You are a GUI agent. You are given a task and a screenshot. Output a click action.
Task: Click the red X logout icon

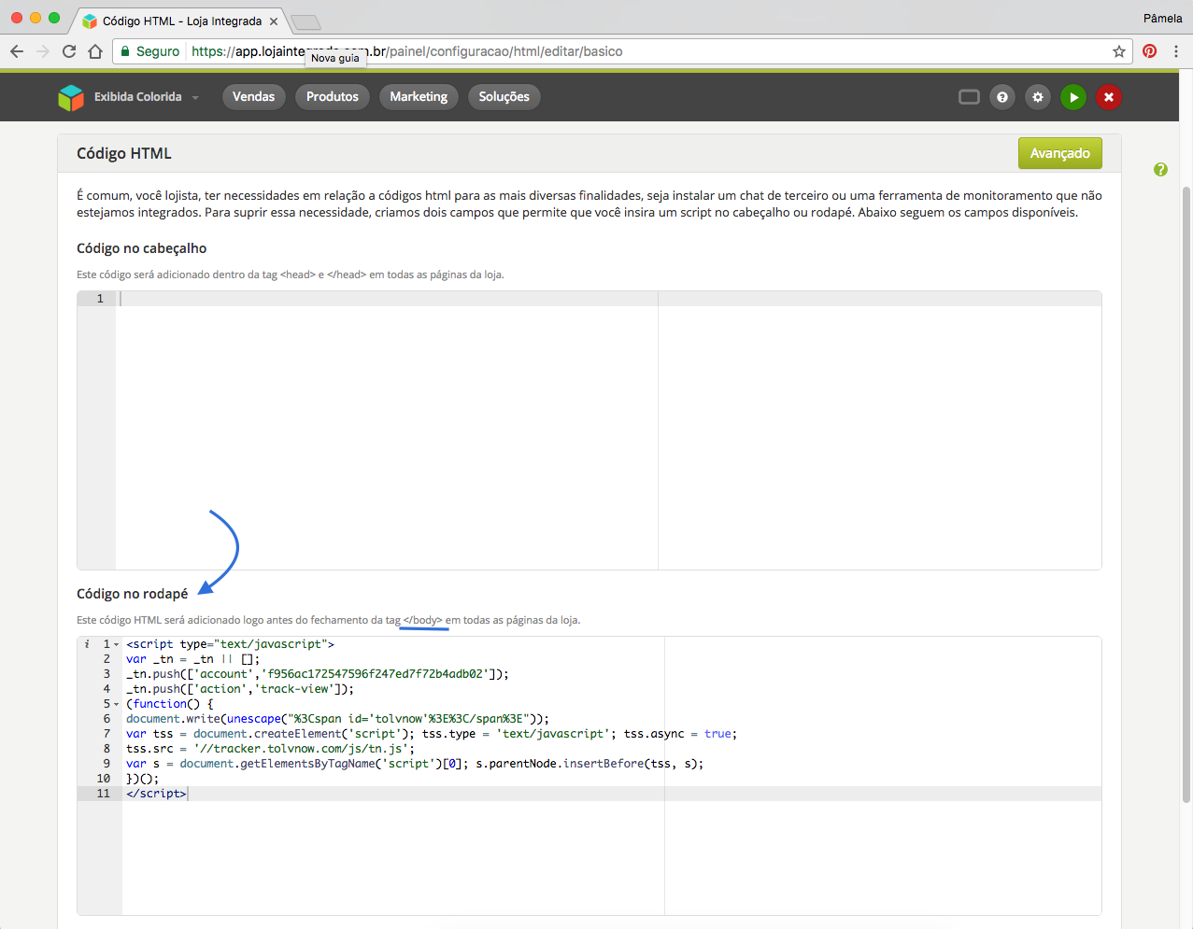[1109, 97]
